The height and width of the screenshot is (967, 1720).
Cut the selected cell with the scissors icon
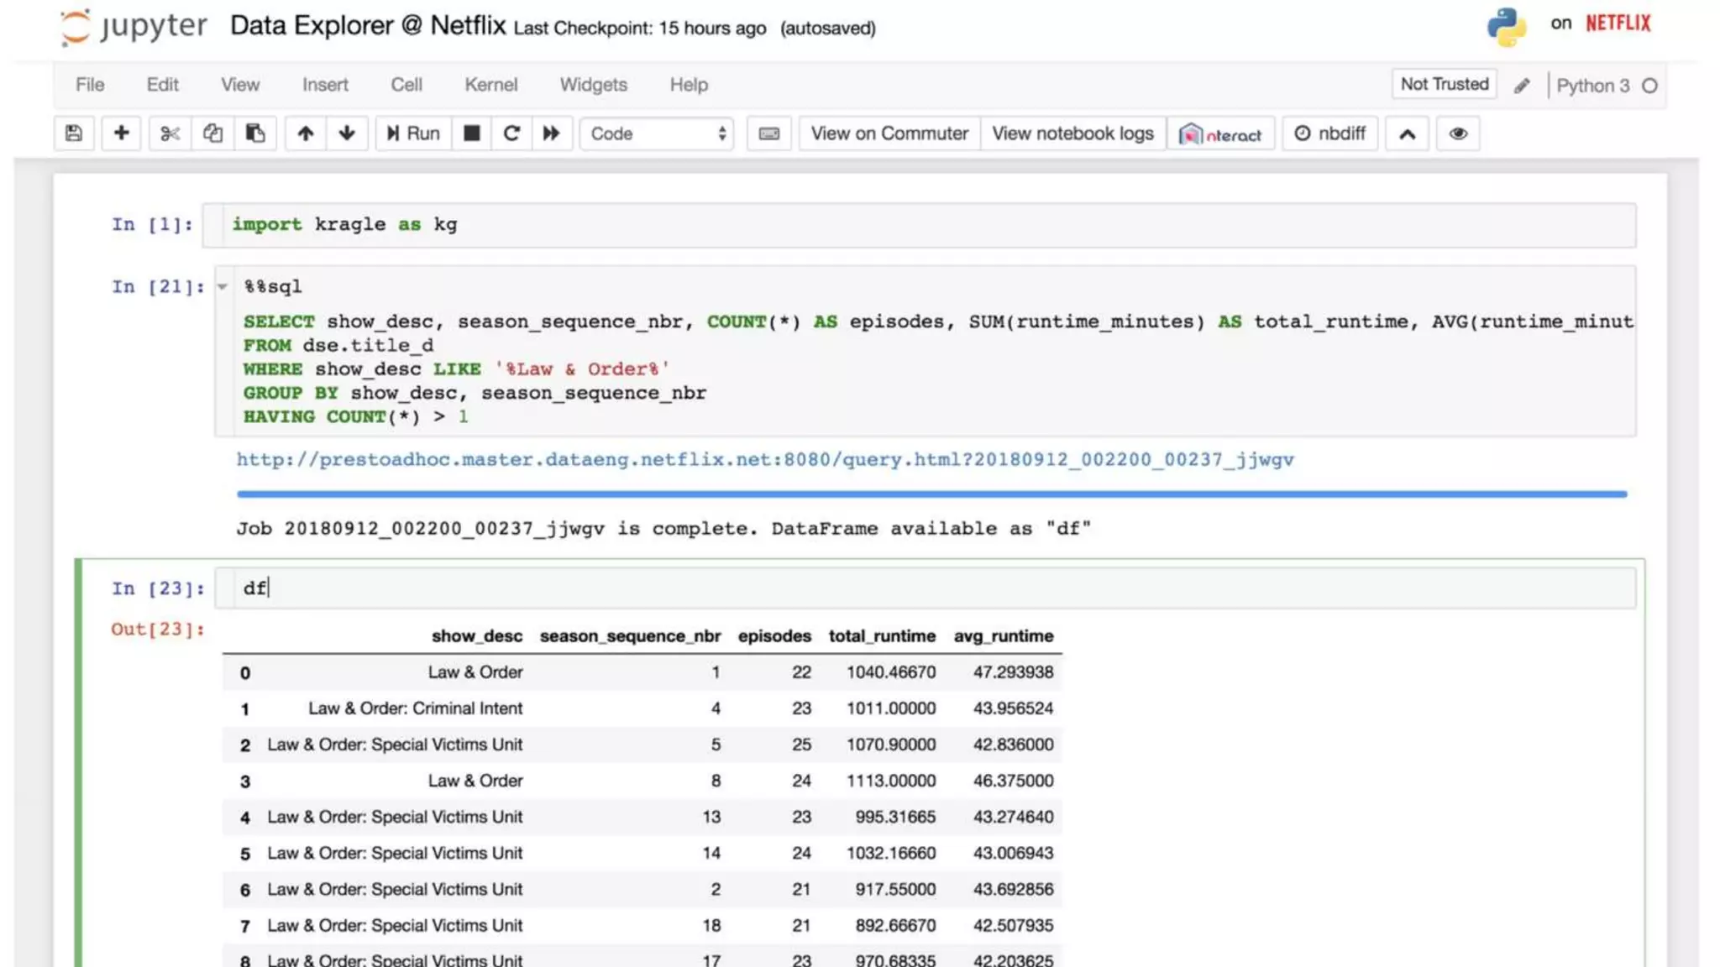click(170, 133)
